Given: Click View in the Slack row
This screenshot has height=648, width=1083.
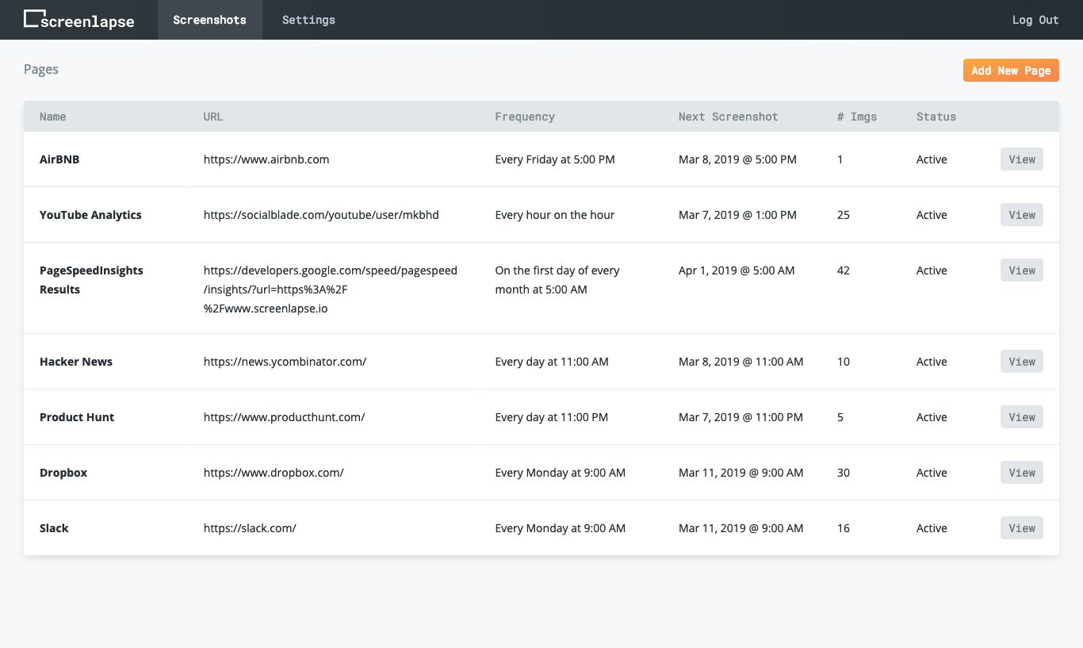Looking at the screenshot, I should click(x=1021, y=528).
